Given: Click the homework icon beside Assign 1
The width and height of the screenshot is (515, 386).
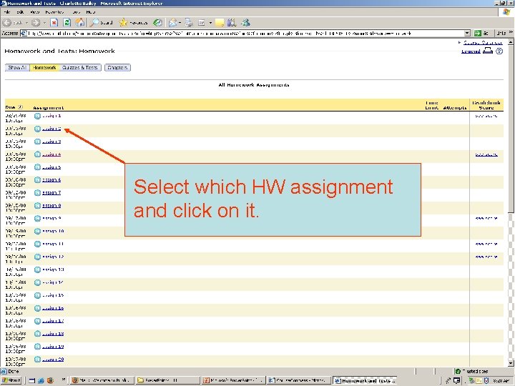Looking at the screenshot, I should click(37, 116).
